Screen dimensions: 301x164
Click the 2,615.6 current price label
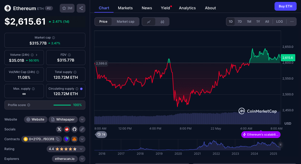288,58
